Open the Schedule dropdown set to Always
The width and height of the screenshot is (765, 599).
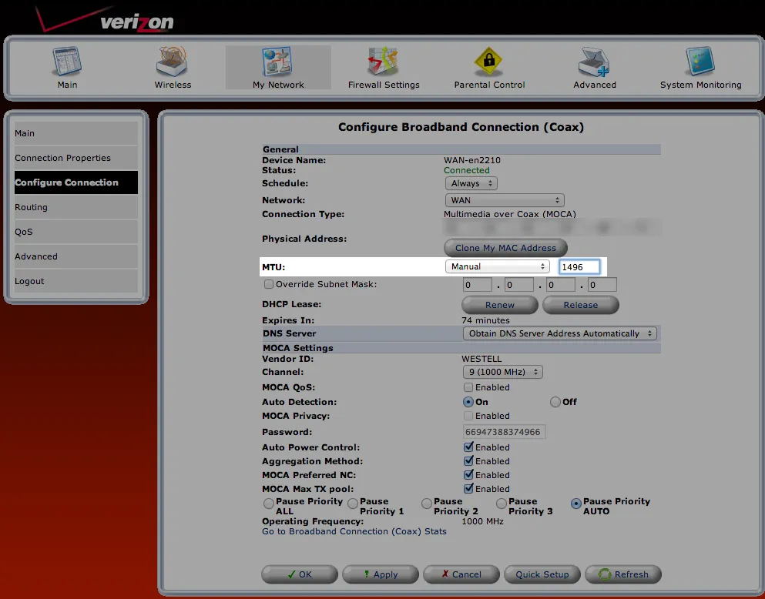(x=471, y=184)
